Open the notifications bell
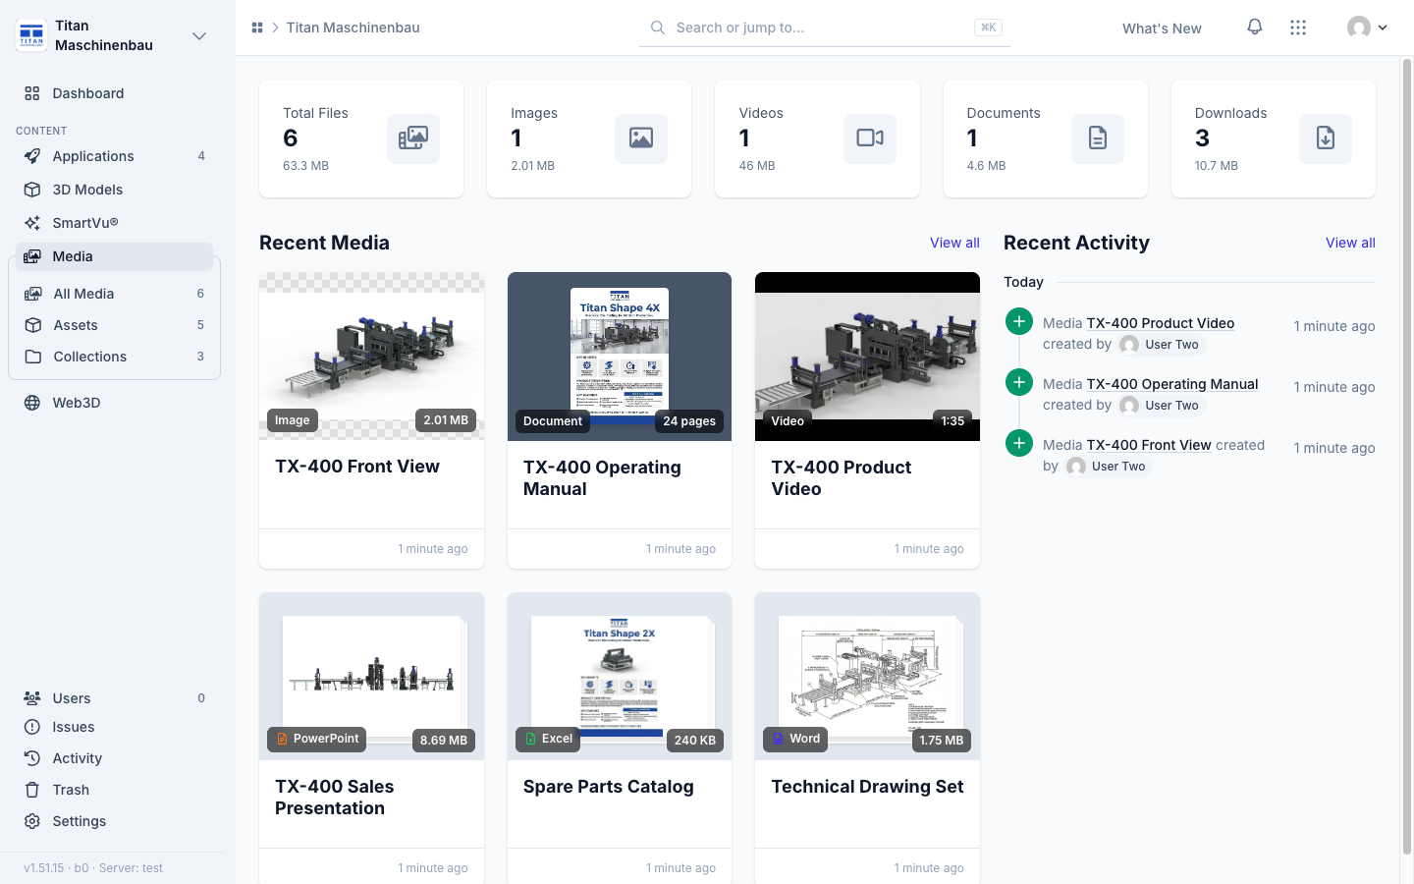Viewport: 1414px width, 884px height. 1255,28
